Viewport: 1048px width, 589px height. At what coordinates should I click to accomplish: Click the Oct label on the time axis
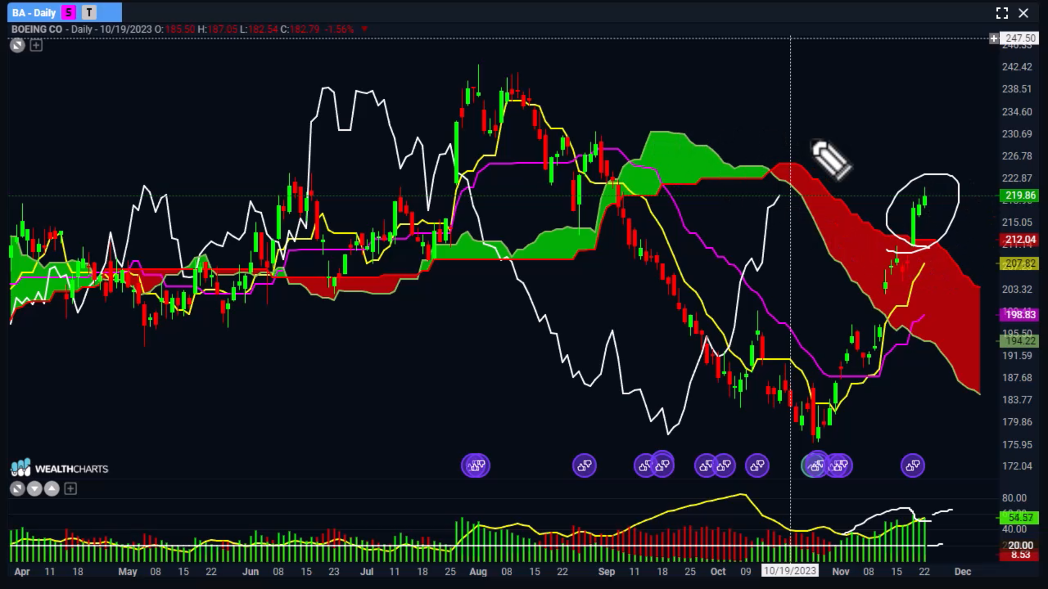(x=718, y=572)
